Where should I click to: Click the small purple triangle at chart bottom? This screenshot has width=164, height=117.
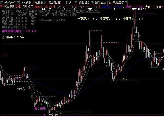point(44,115)
